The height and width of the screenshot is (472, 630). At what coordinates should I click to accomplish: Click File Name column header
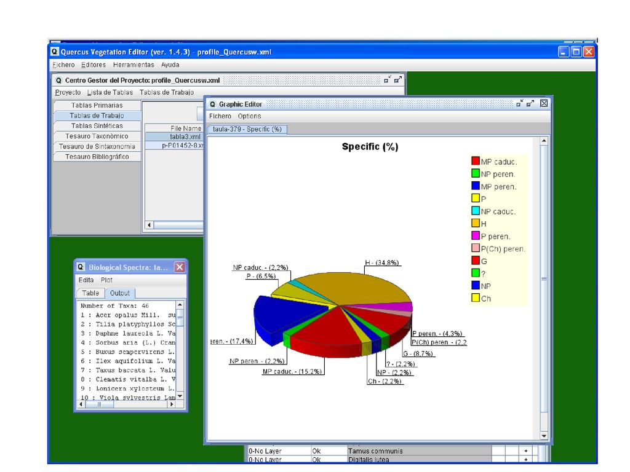point(175,128)
